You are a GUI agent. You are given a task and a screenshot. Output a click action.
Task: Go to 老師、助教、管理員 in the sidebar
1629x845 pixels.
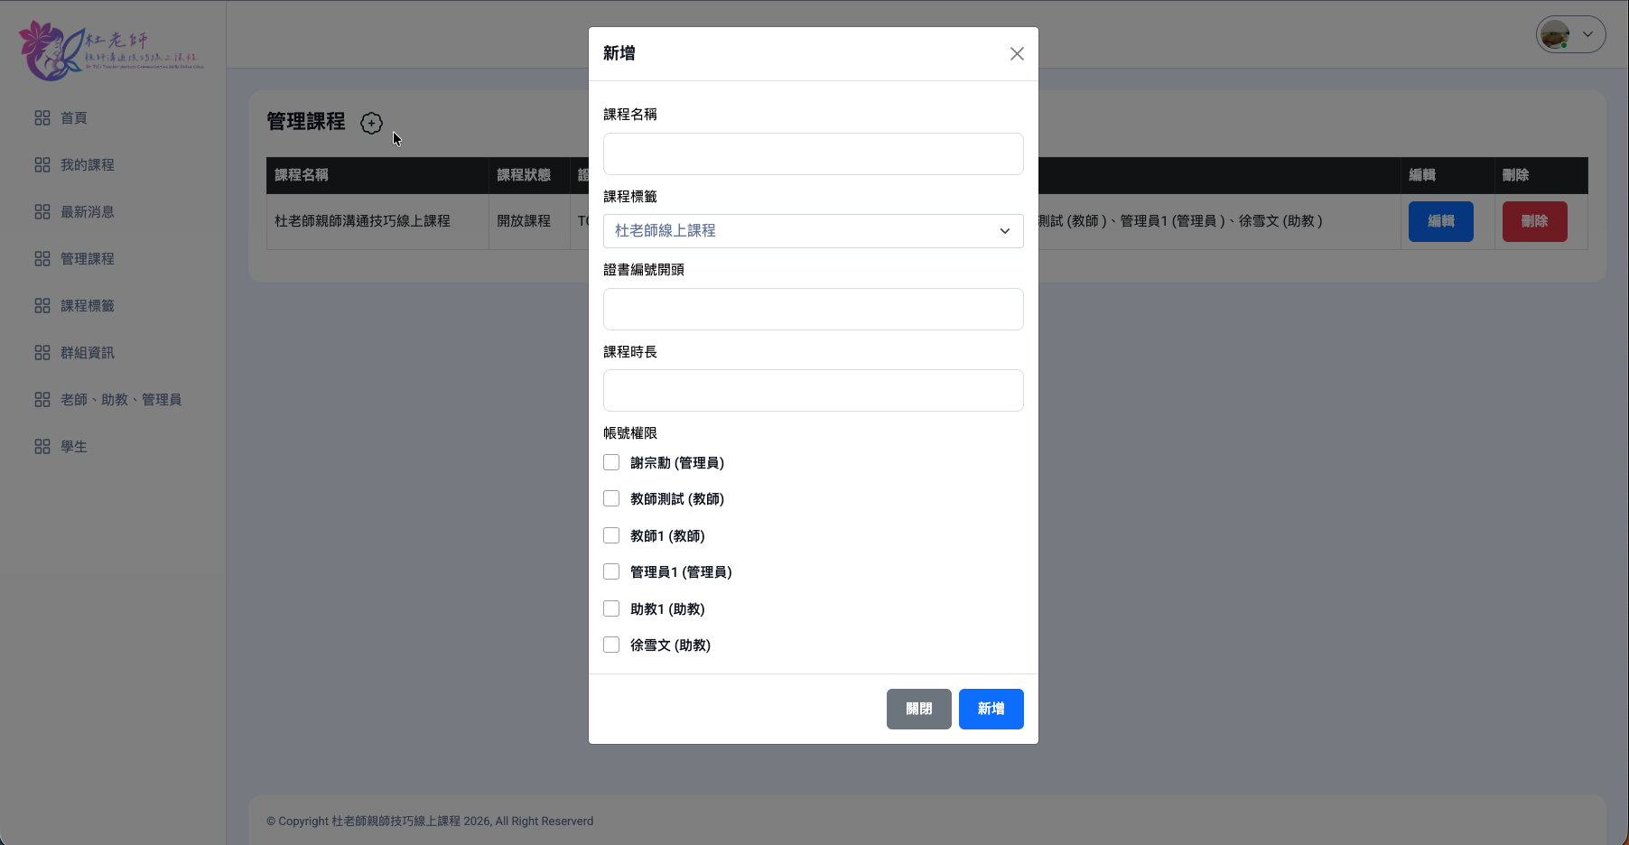pos(121,400)
